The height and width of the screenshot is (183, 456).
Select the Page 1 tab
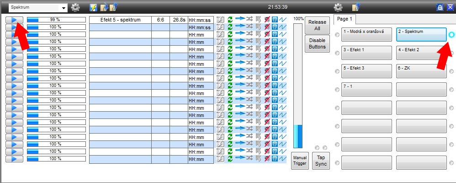pos(346,19)
